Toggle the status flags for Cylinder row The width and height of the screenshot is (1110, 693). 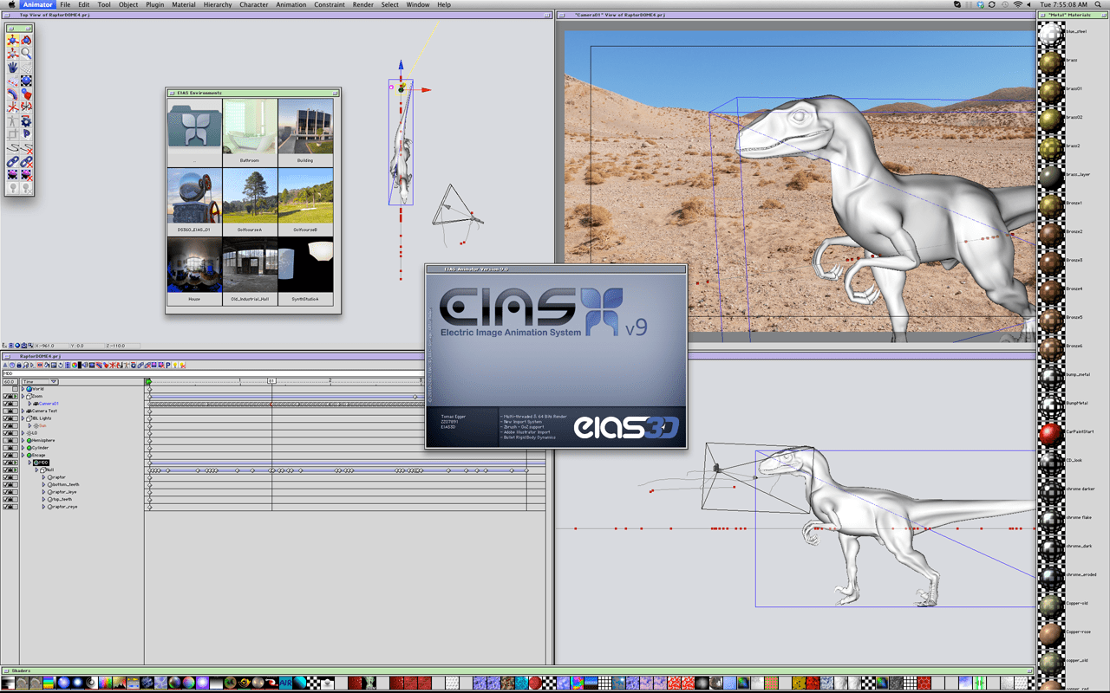[10, 448]
